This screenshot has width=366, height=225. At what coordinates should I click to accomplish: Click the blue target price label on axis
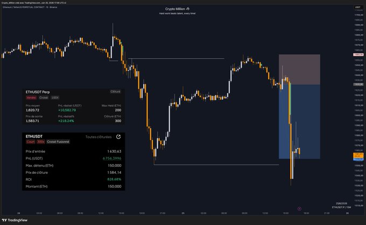click(x=358, y=159)
